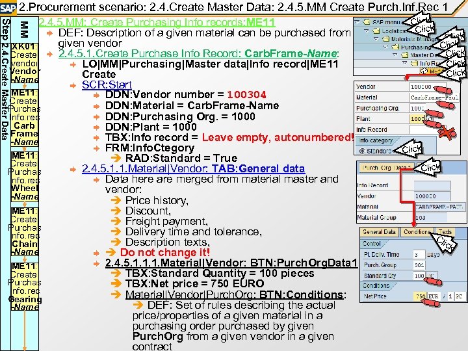Click the empty Info Record field on start screen

point(428,129)
